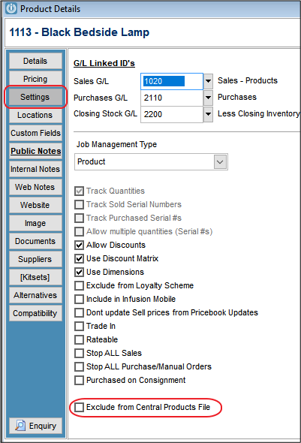Viewport: 301px width, 443px height.
Task: Select the Custom Fields button
Action: coord(35,133)
